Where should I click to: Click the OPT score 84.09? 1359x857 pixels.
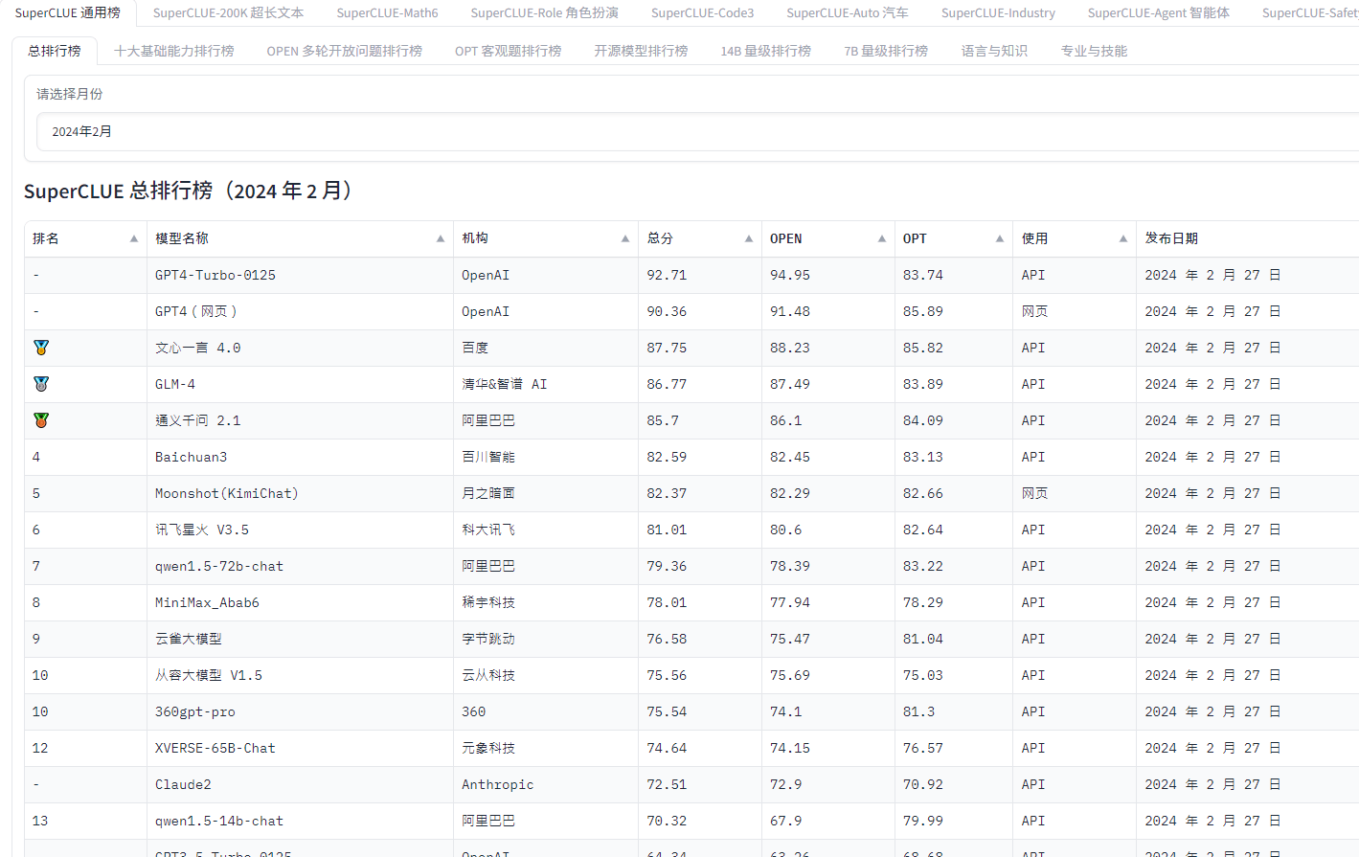923,420
